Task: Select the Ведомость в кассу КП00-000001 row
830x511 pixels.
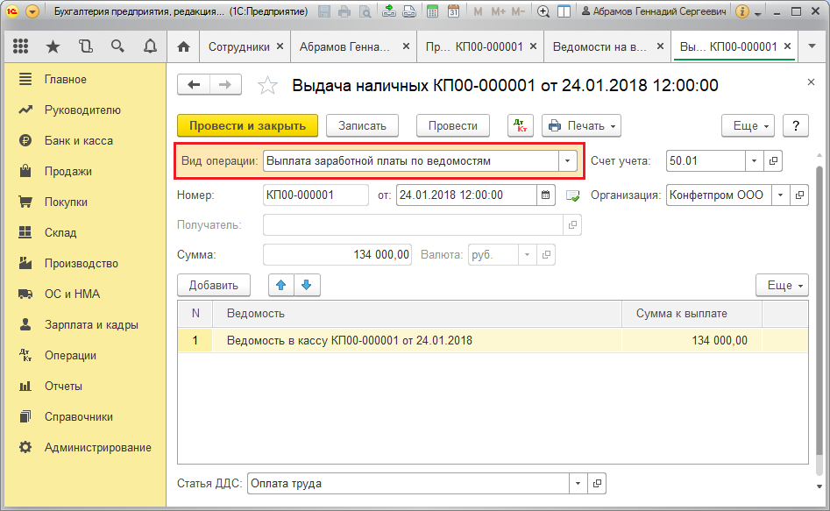Action: [x=493, y=340]
